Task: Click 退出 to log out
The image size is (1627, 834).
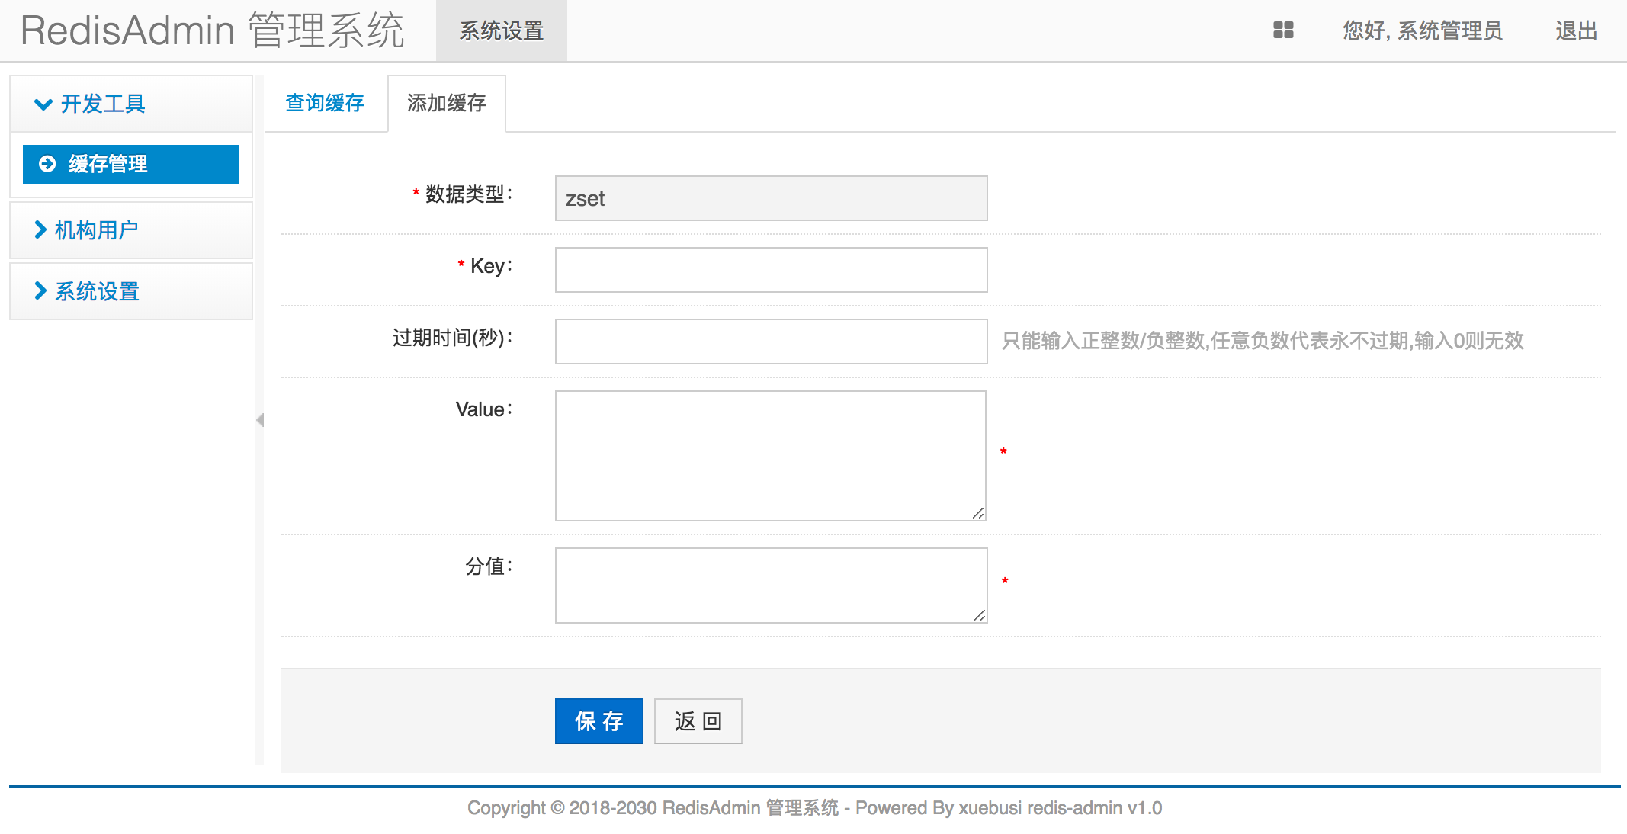Action: 1576,30
